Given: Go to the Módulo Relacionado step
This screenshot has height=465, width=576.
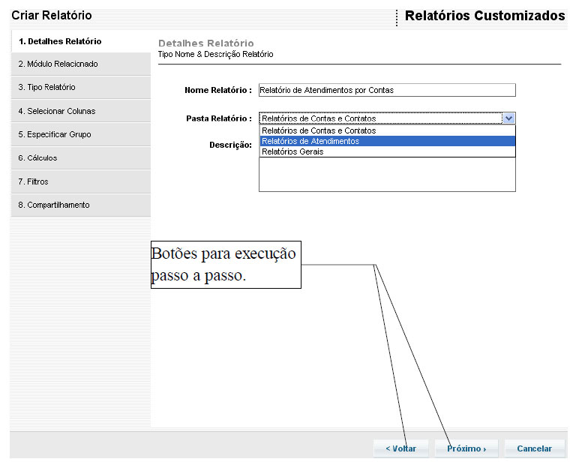Looking at the screenshot, I should (x=58, y=64).
